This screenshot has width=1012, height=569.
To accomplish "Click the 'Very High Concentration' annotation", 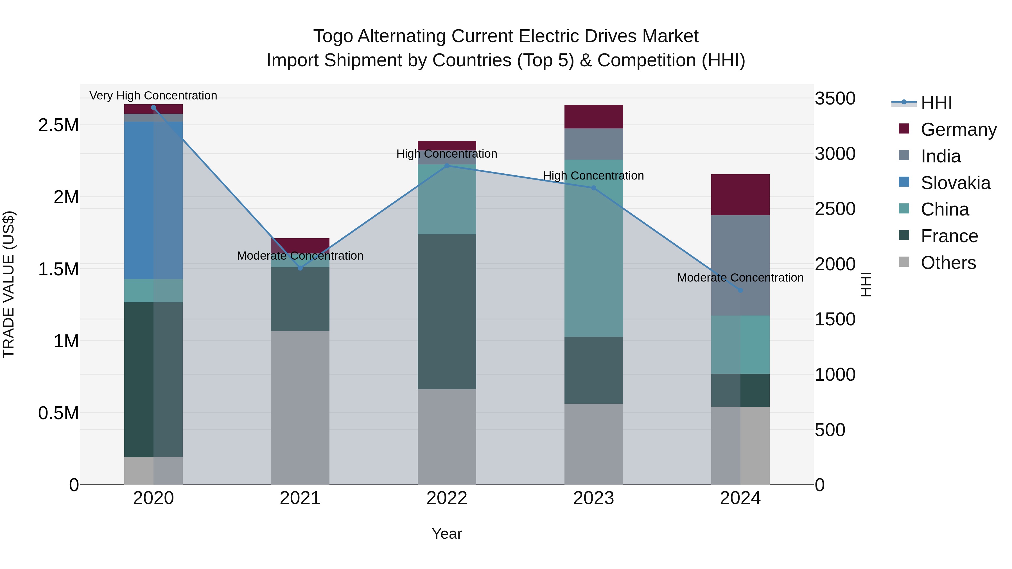I will [153, 96].
